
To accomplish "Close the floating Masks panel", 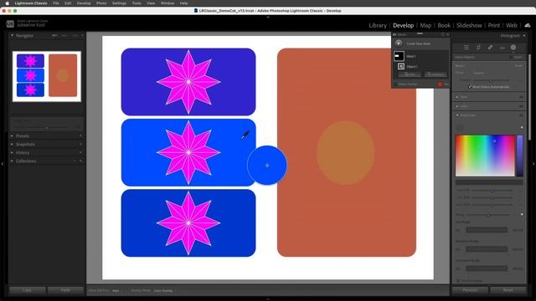I will point(447,34).
